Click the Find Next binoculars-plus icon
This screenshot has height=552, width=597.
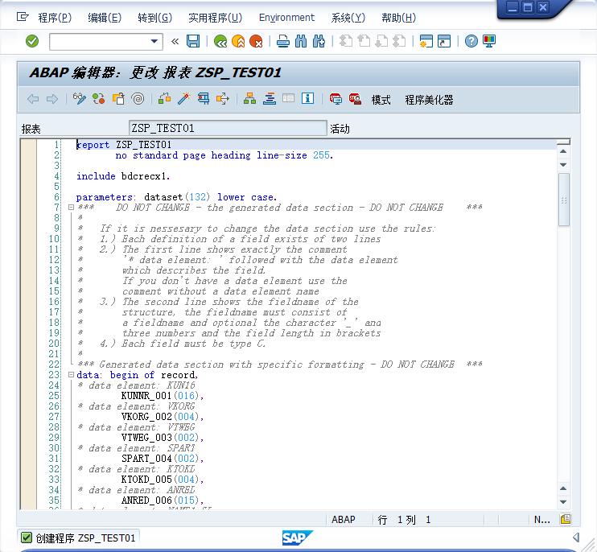coord(319,41)
